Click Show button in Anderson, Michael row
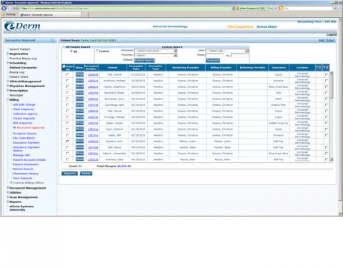 (x=79, y=81)
